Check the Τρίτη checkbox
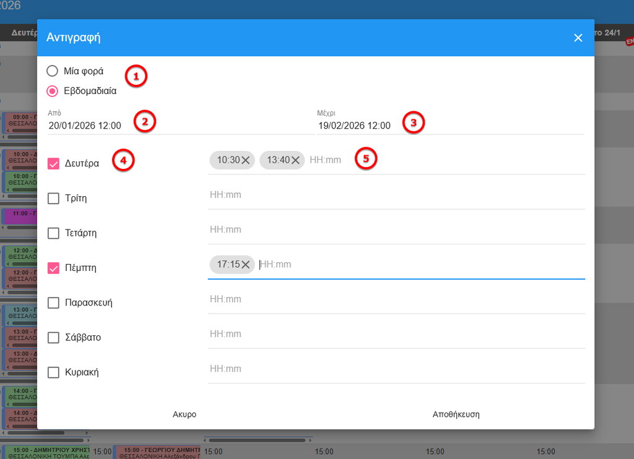Image resolution: width=634 pixels, height=459 pixels. click(x=53, y=199)
